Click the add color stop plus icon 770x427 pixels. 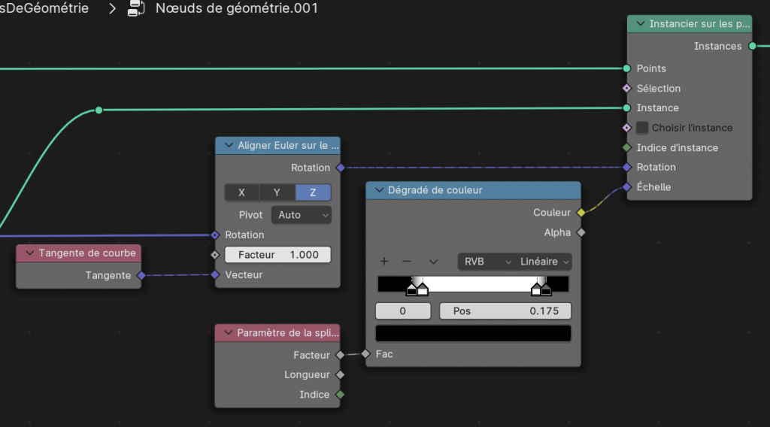(384, 262)
